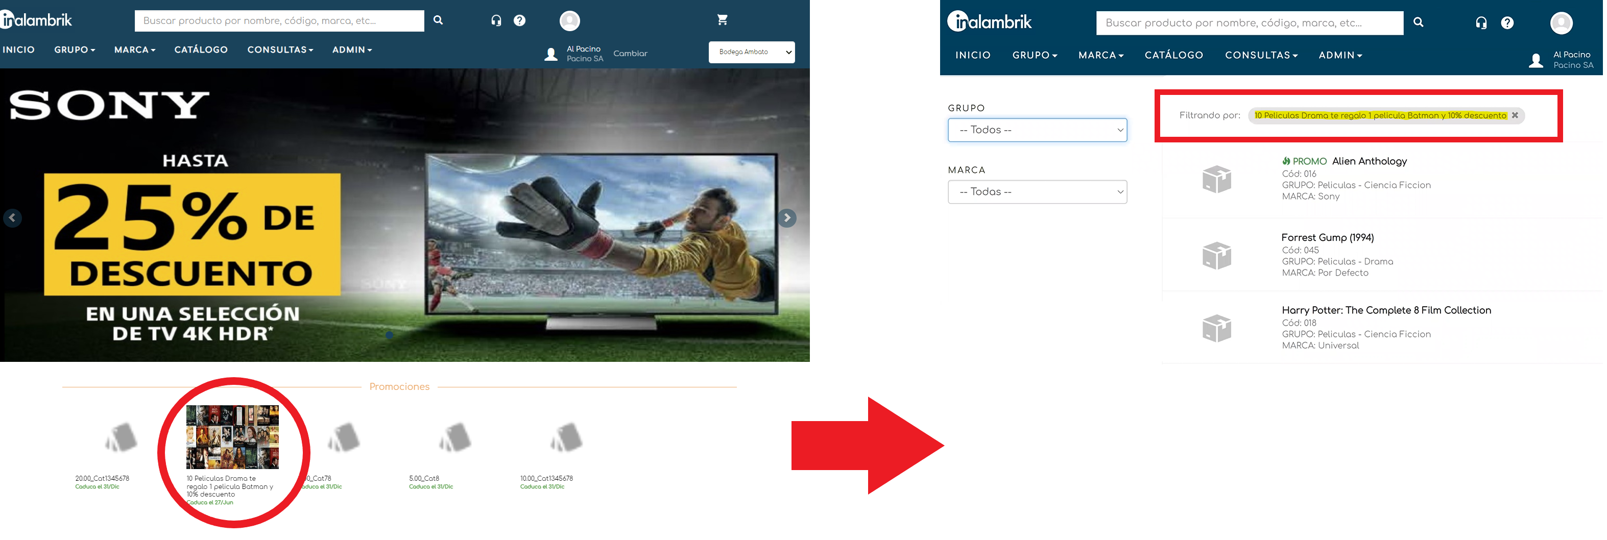Expand the GRUPO filter dropdown showing Todos
The height and width of the screenshot is (540, 1607).
[x=1038, y=130]
